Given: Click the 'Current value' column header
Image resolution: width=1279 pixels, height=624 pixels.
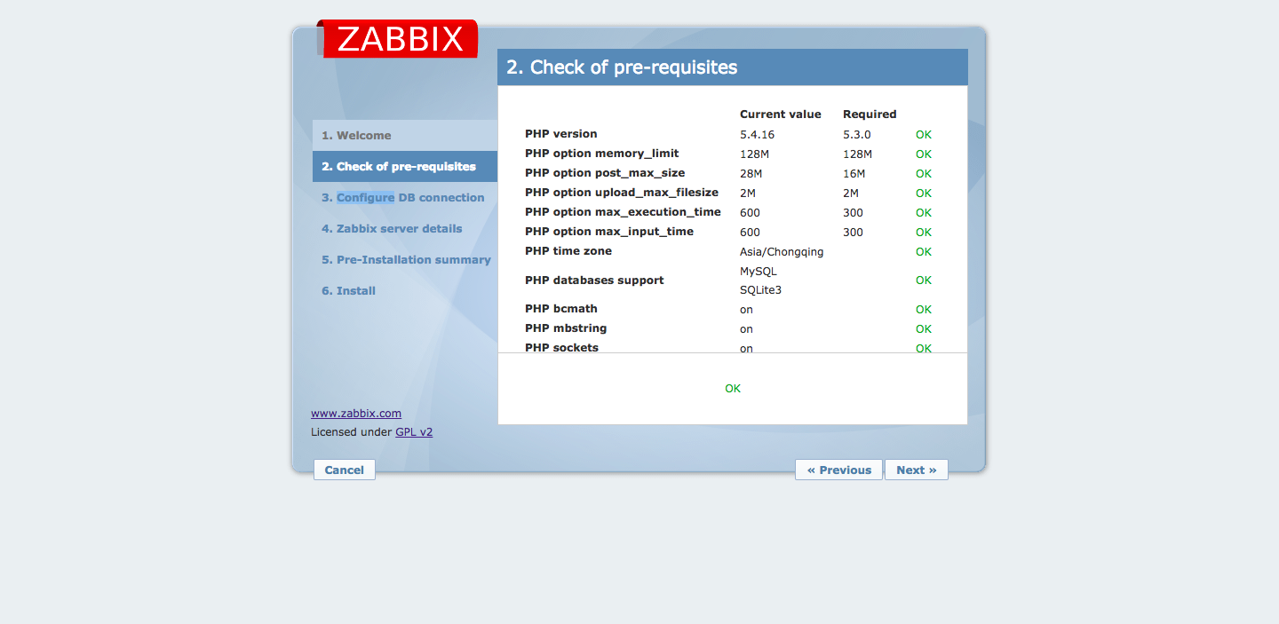Looking at the screenshot, I should coord(781,114).
